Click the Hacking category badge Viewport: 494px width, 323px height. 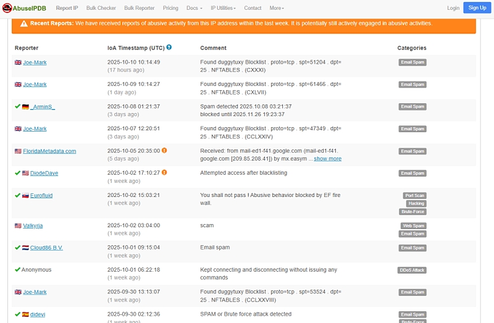[x=415, y=204]
